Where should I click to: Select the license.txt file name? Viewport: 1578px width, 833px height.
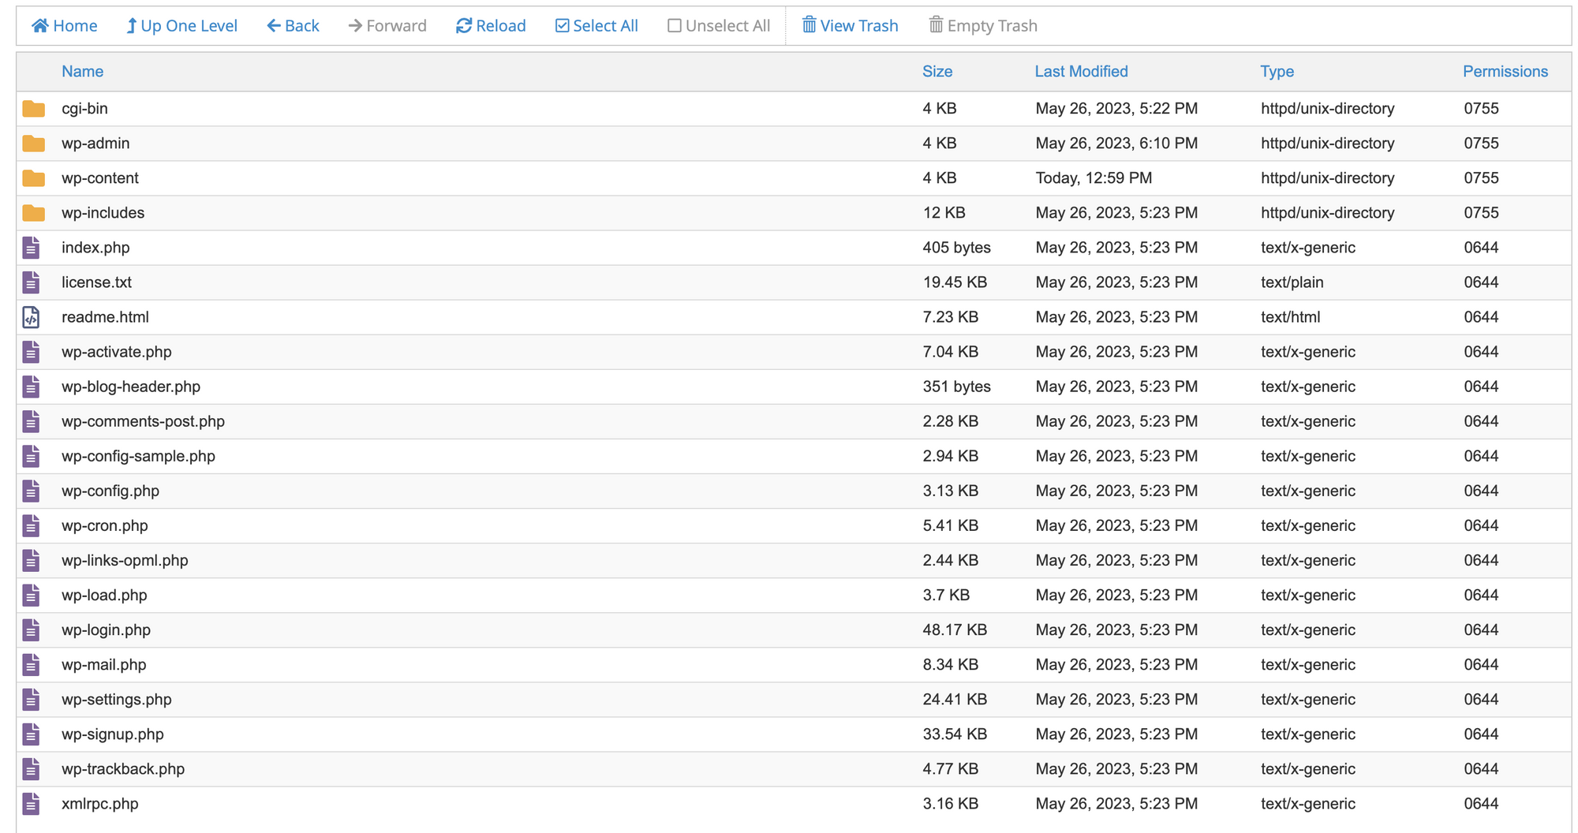96,282
